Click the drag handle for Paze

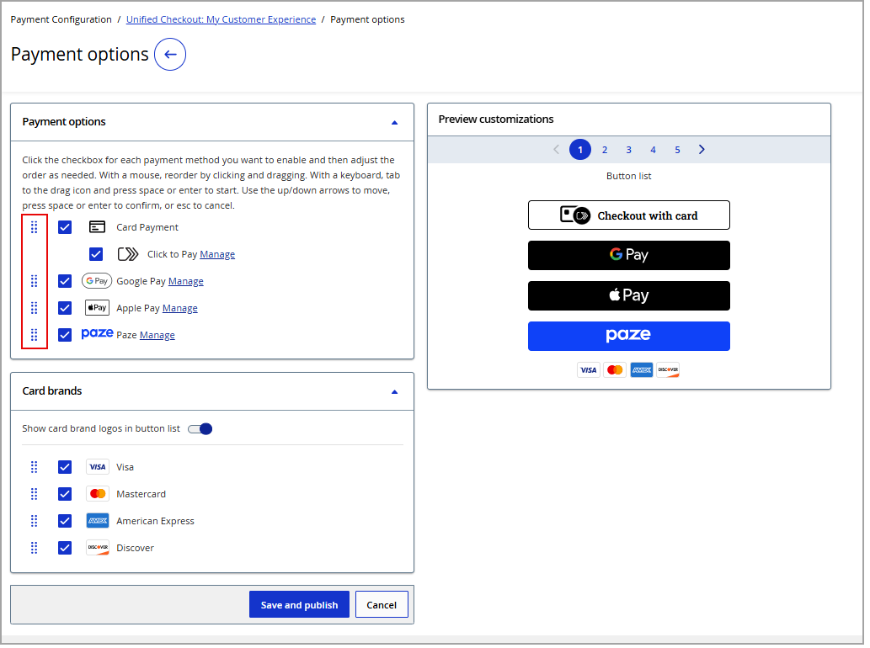pyautogui.click(x=34, y=336)
